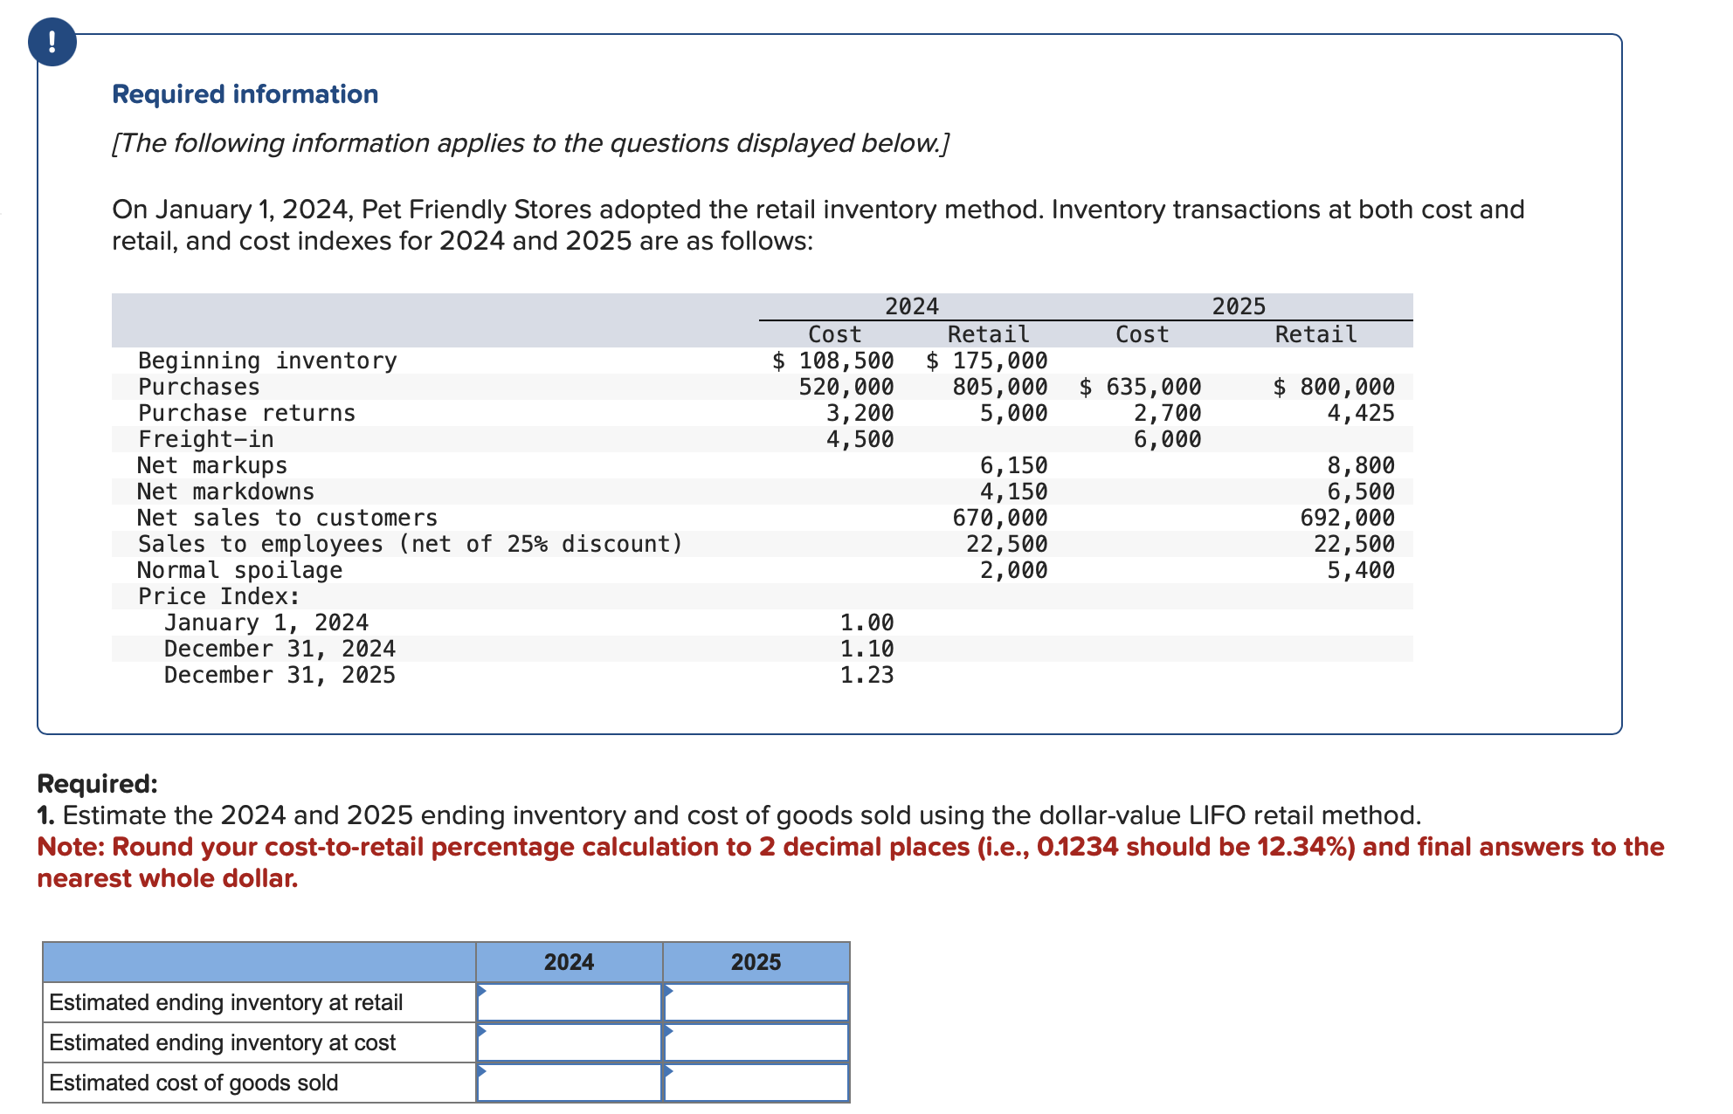The image size is (1733, 1114).
Task: Click the 2024 column header in answer table
Action: (568, 961)
